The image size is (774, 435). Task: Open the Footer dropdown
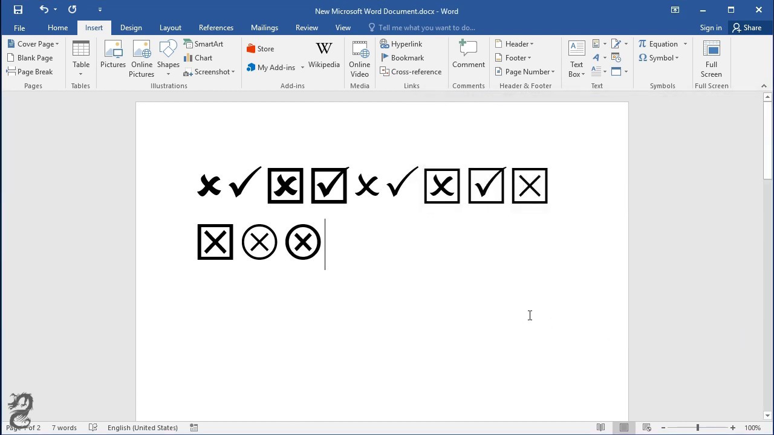[513, 58]
